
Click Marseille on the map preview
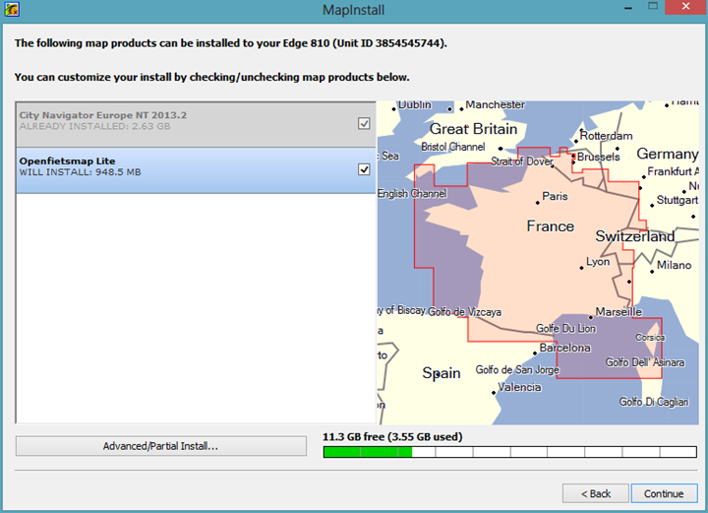pos(619,312)
